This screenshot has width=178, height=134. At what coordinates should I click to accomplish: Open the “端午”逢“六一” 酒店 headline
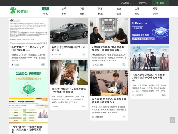[x=27, y=130]
